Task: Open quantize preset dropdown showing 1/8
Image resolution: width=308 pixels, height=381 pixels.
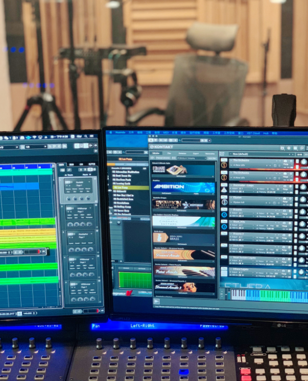Action: click(36, 147)
